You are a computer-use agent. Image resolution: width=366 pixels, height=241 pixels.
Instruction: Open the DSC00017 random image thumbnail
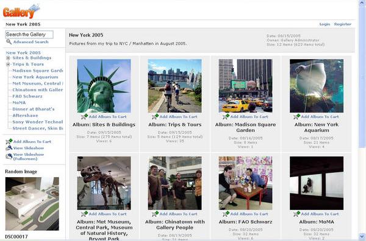pyautogui.click(x=32, y=204)
